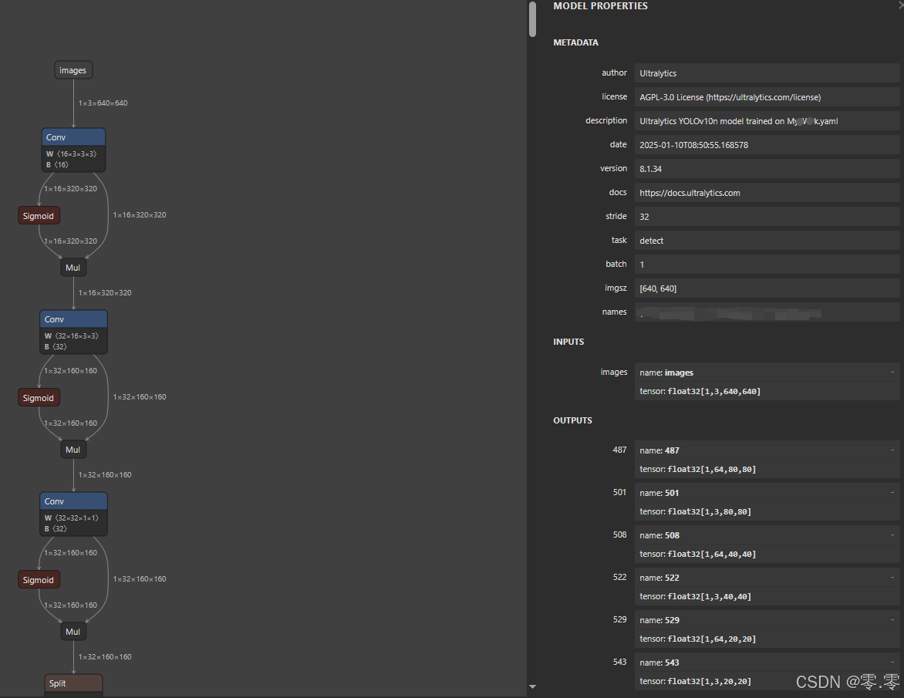904x698 pixels.
Task: Click the METADATA section heading
Action: point(576,42)
